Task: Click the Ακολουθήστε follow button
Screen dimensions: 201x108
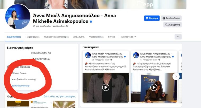Action: 171,18
